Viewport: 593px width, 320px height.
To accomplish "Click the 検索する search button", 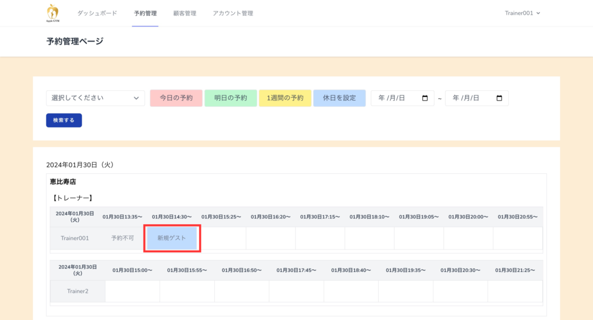I will [x=64, y=120].
